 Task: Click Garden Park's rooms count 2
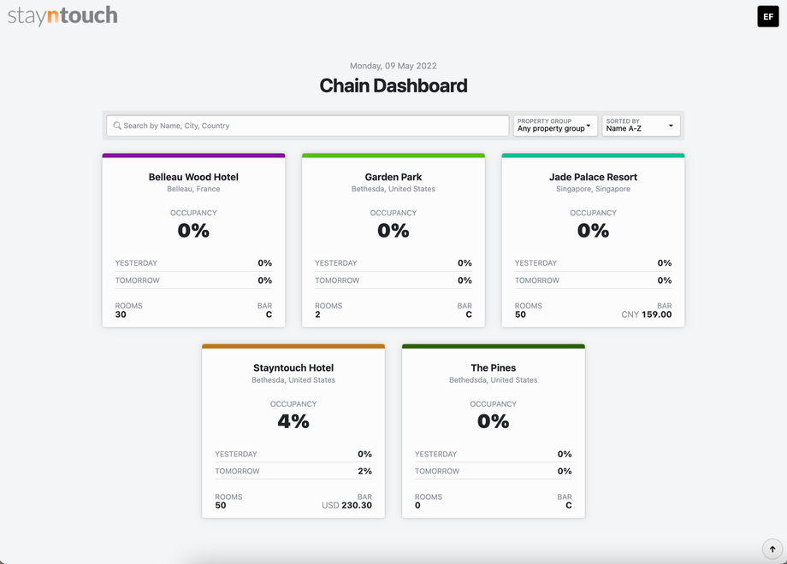(317, 314)
